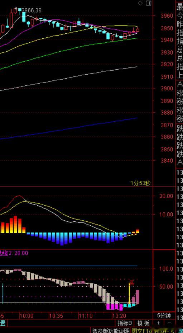Open the 指标B indicator tab
Screen dimensions: 183x333
click(x=125, y=323)
